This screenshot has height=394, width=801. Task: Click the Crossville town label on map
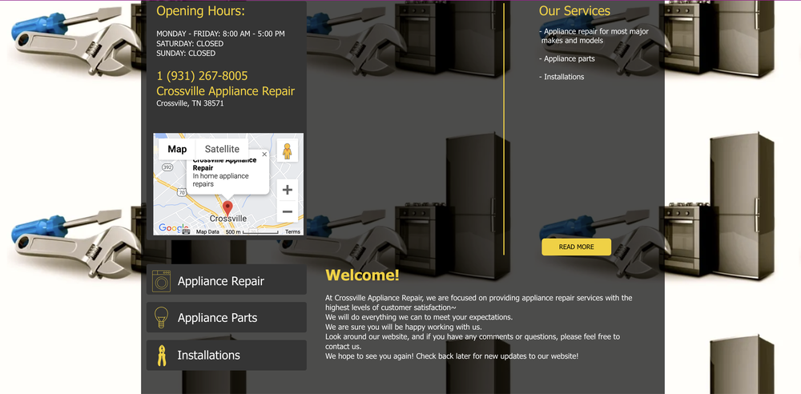click(x=227, y=219)
